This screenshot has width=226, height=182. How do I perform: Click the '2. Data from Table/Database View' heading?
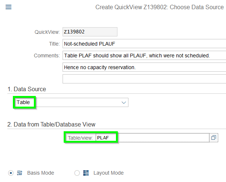[x=52, y=124]
